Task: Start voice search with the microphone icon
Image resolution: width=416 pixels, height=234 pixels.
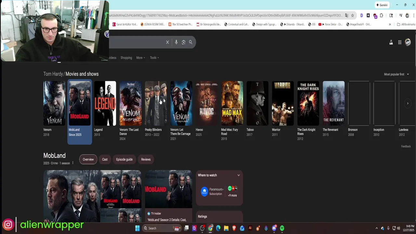Action: pyautogui.click(x=176, y=42)
